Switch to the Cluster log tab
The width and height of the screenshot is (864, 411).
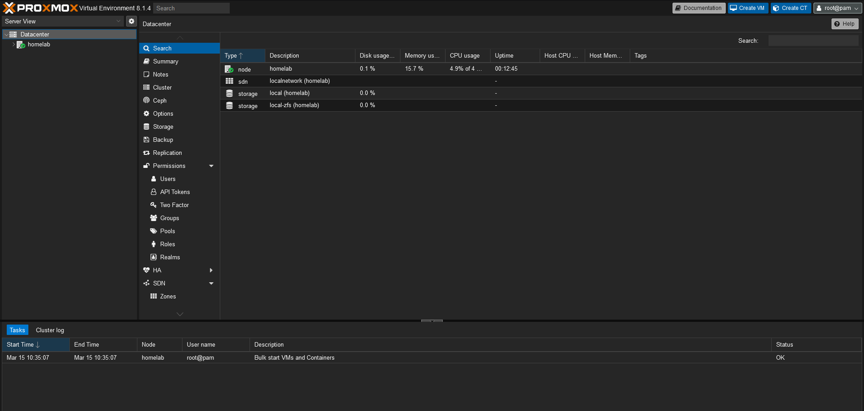coord(50,330)
